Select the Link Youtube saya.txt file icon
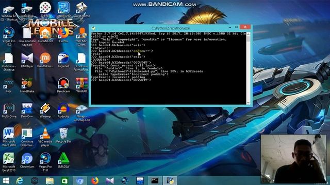The height and width of the screenshot is (185, 330). 27,38
